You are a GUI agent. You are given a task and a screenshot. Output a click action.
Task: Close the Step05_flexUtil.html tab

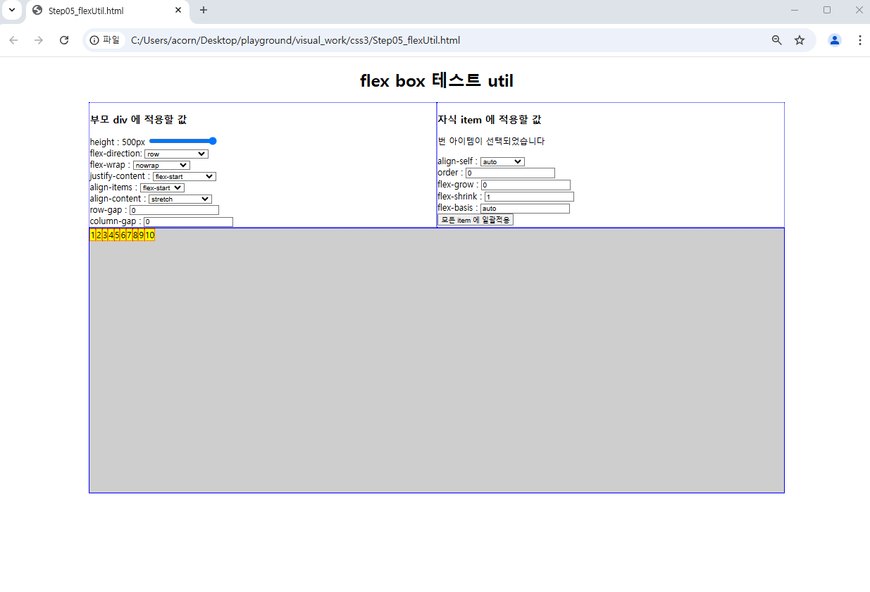coord(178,11)
